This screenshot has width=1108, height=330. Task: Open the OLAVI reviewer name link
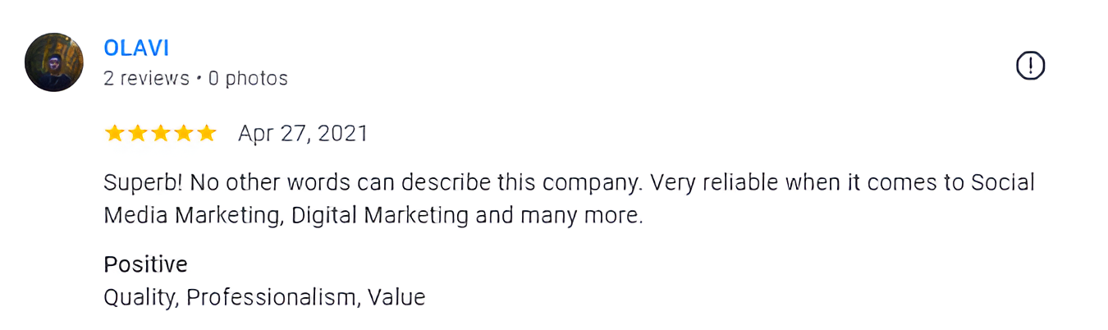[x=136, y=48]
